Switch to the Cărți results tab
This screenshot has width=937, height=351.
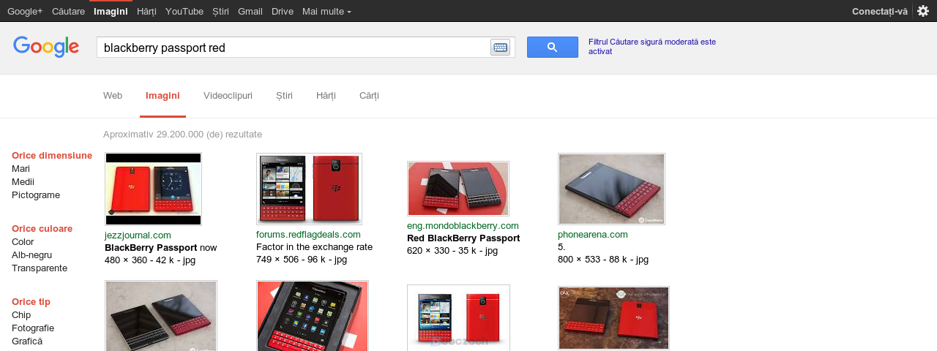pos(369,96)
